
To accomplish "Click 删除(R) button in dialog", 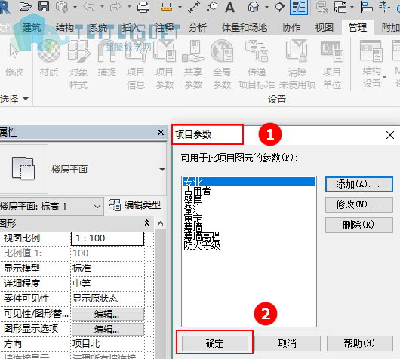I will (x=359, y=225).
